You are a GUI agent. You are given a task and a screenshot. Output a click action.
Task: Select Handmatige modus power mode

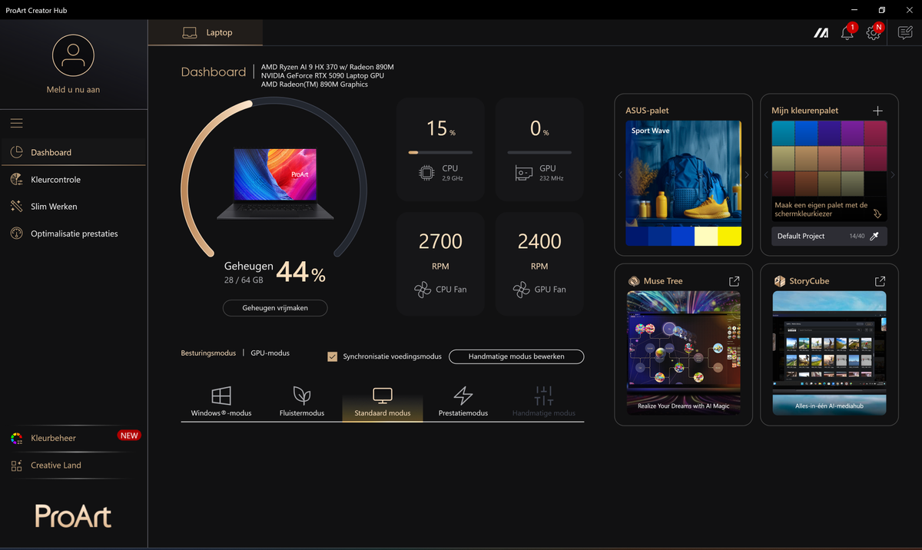pos(544,403)
